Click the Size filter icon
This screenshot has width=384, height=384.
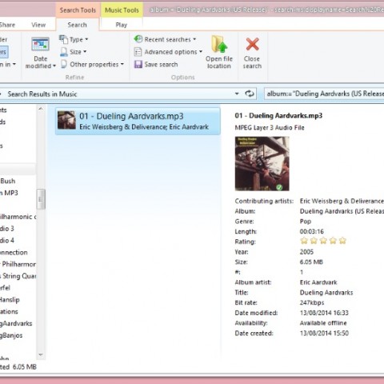pos(64,52)
